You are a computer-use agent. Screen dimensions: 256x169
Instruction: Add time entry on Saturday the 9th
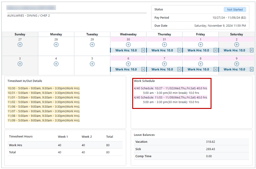coord(237,64)
